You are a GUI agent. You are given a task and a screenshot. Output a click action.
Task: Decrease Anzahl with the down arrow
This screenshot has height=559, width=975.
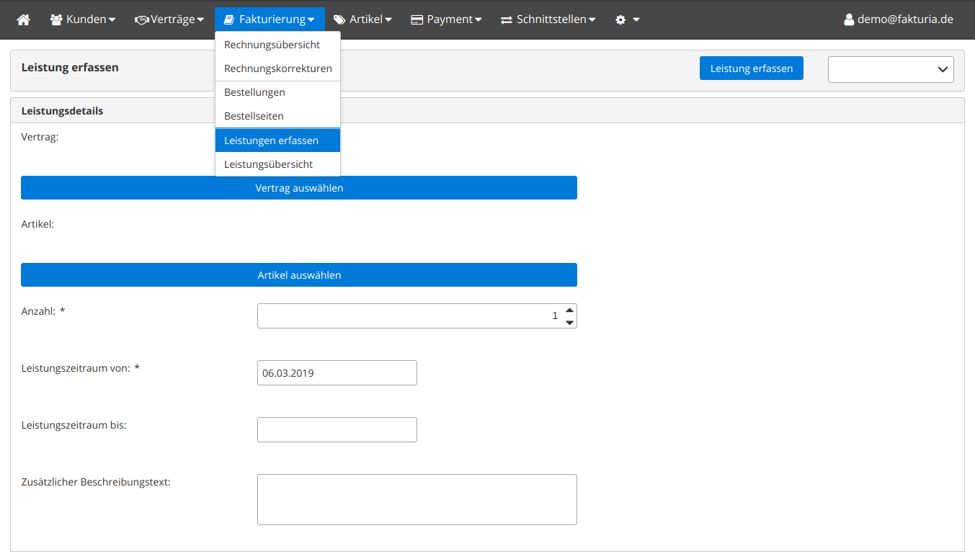tap(570, 322)
